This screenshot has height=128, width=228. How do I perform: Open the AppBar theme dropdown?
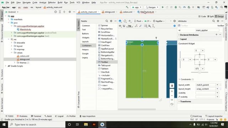point(159,21)
